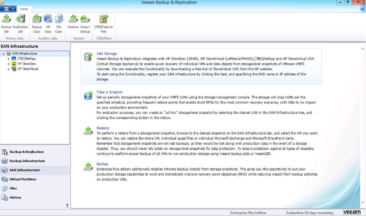Create a new Replication Job
This screenshot has width=366, height=216.
point(20,24)
